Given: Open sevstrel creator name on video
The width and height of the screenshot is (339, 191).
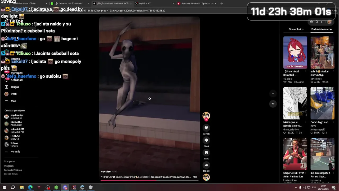Looking at the screenshot, I should coord(106,172).
